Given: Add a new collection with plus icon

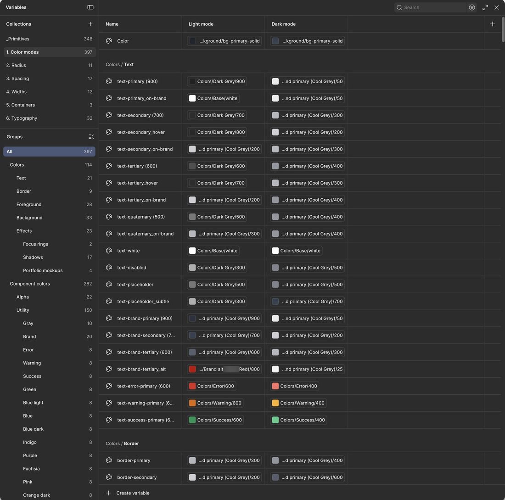Looking at the screenshot, I should click(x=90, y=24).
